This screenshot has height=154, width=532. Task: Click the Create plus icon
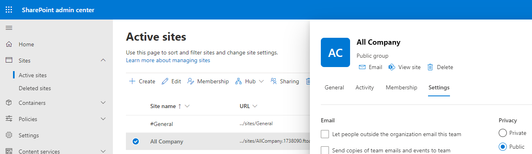(132, 81)
